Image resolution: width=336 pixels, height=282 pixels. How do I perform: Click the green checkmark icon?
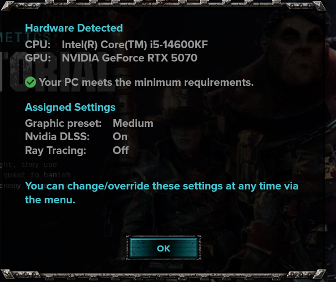point(30,82)
